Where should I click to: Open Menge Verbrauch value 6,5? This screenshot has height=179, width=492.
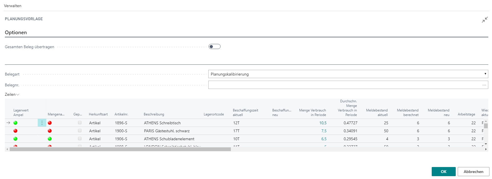tap(324, 139)
